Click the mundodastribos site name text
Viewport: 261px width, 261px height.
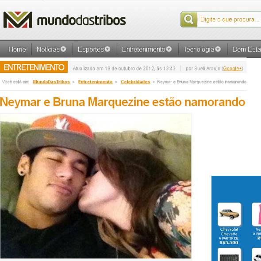(x=81, y=20)
